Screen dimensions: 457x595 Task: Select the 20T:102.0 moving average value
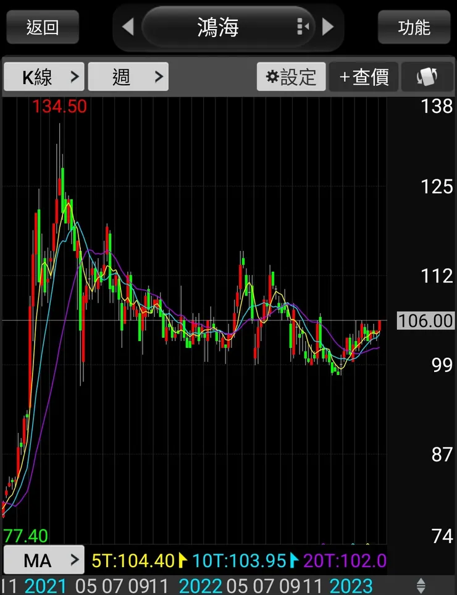click(x=345, y=560)
